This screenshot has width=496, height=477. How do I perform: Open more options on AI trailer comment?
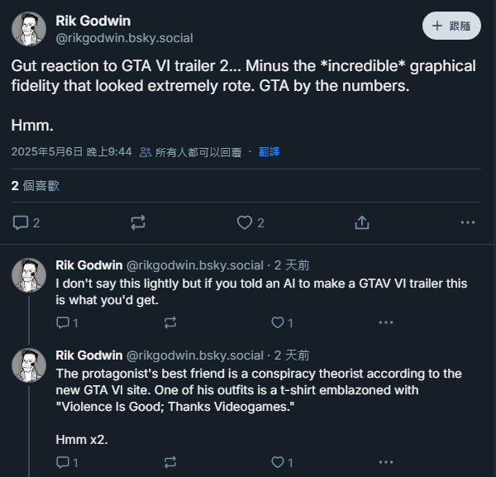click(x=384, y=322)
